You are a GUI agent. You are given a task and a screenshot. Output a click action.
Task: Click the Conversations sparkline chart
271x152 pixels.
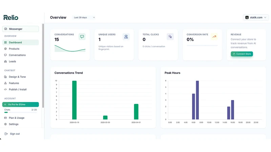[70, 48]
